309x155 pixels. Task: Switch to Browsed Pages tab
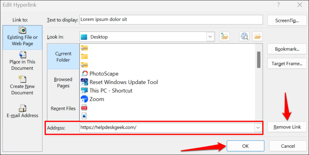[x=63, y=82]
